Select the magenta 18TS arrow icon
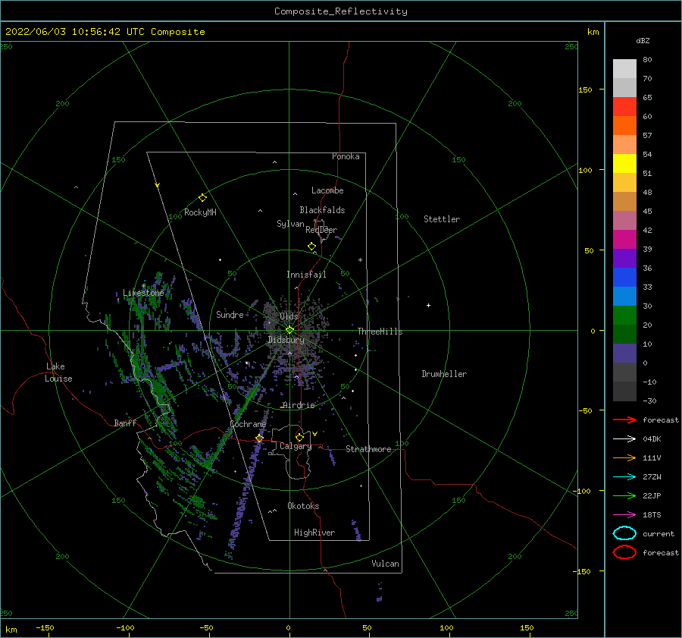682x638 pixels. tap(624, 515)
